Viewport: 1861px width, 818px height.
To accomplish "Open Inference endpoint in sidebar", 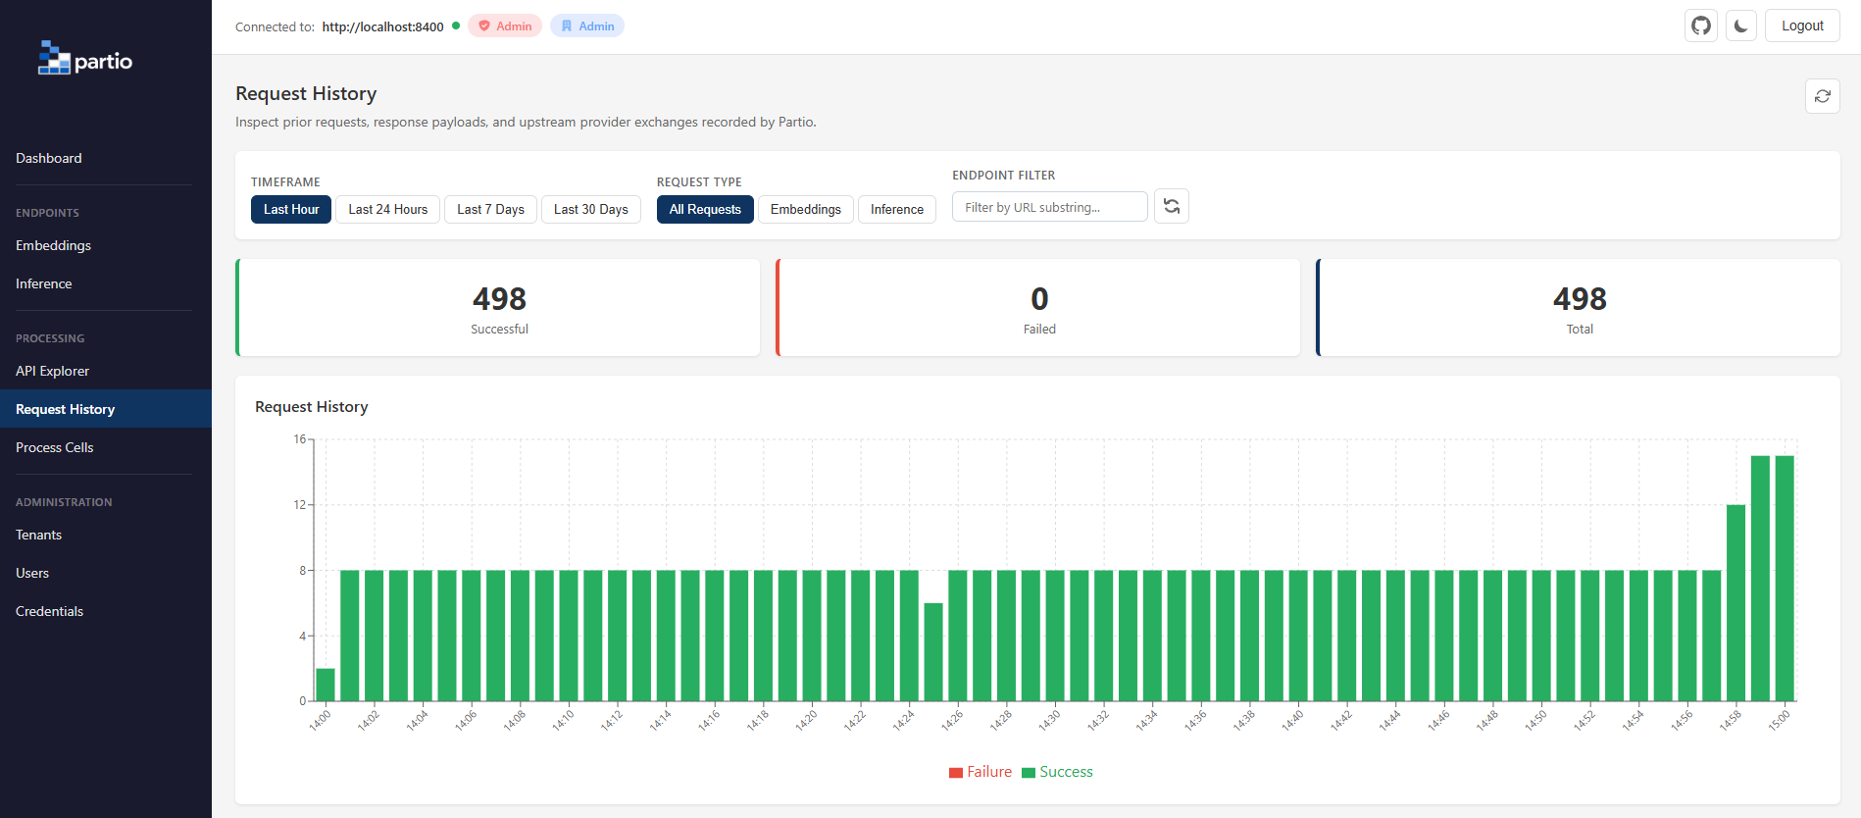I will click(x=106, y=283).
